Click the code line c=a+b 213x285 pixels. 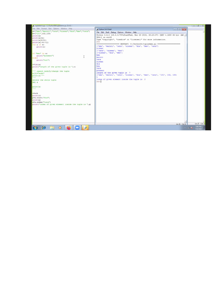35,94
